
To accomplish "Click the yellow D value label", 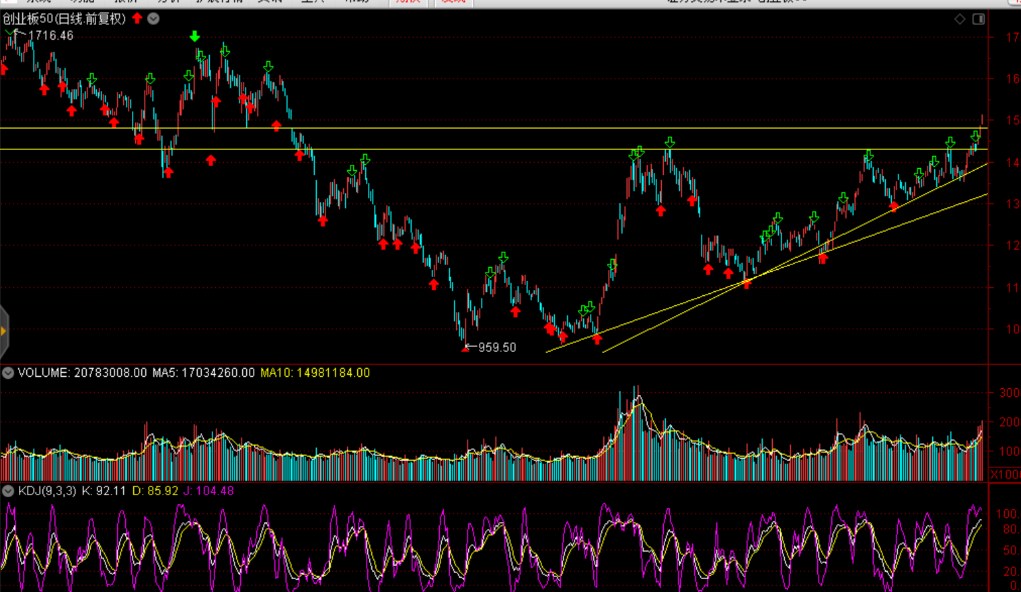I will coord(155,491).
